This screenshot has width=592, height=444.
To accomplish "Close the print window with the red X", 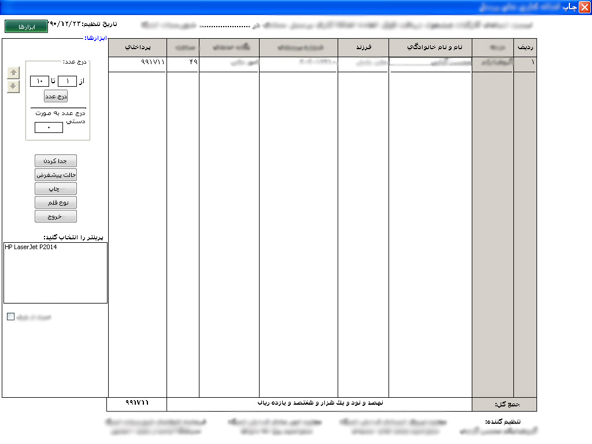I will [x=584, y=8].
